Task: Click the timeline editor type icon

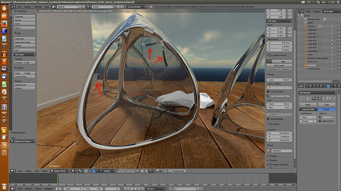Action: (x=13, y=189)
